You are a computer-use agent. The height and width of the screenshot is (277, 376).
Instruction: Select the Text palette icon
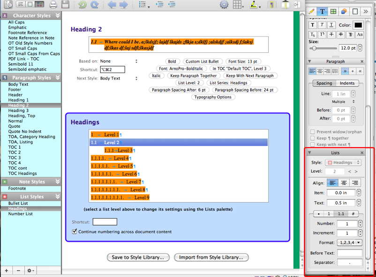click(323, 11)
